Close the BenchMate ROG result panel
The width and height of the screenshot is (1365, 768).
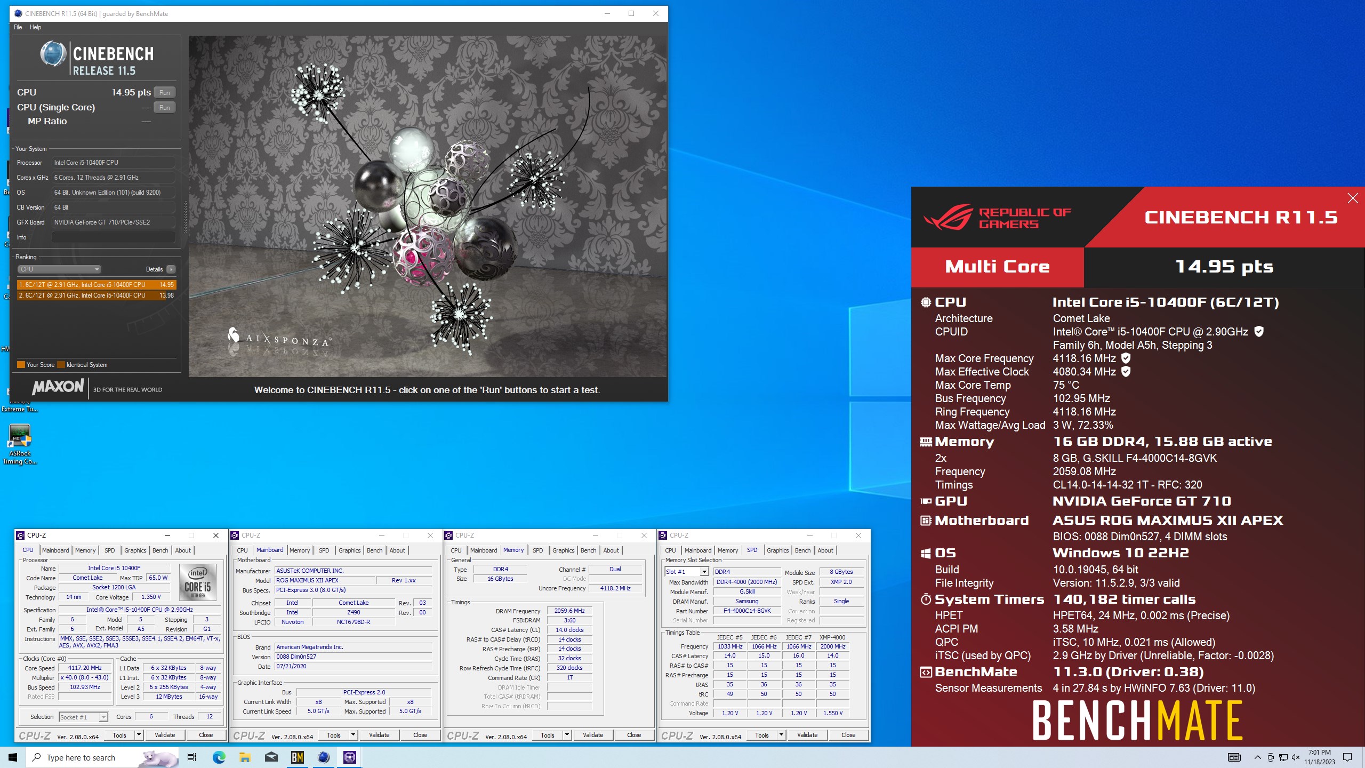[1353, 198]
